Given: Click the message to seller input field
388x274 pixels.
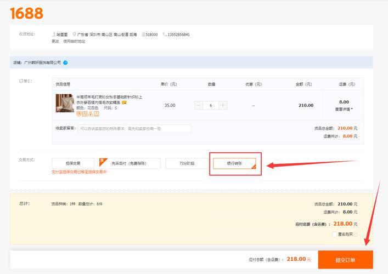Looking at the screenshot, I should point(134,128).
